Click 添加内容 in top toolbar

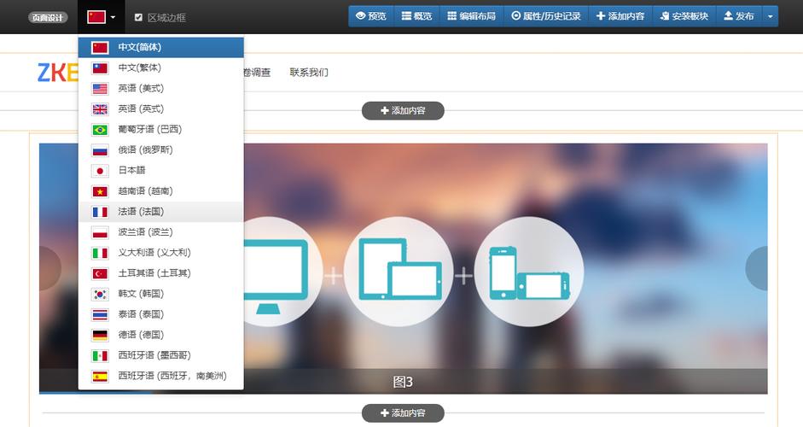pyautogui.click(x=620, y=16)
